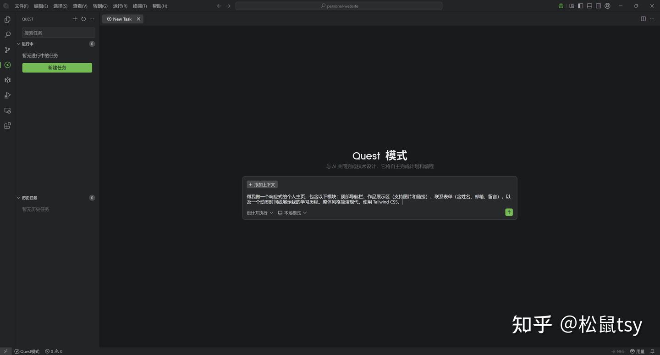Send the prompt with the green arrow button
Viewport: 660px width, 355px height.
point(509,212)
